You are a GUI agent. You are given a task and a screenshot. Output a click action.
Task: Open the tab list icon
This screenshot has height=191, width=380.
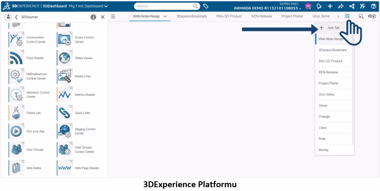tap(347, 16)
